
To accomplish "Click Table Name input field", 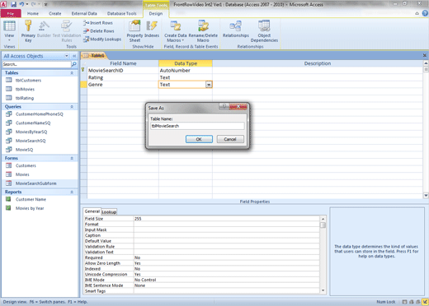I will [x=197, y=126].
